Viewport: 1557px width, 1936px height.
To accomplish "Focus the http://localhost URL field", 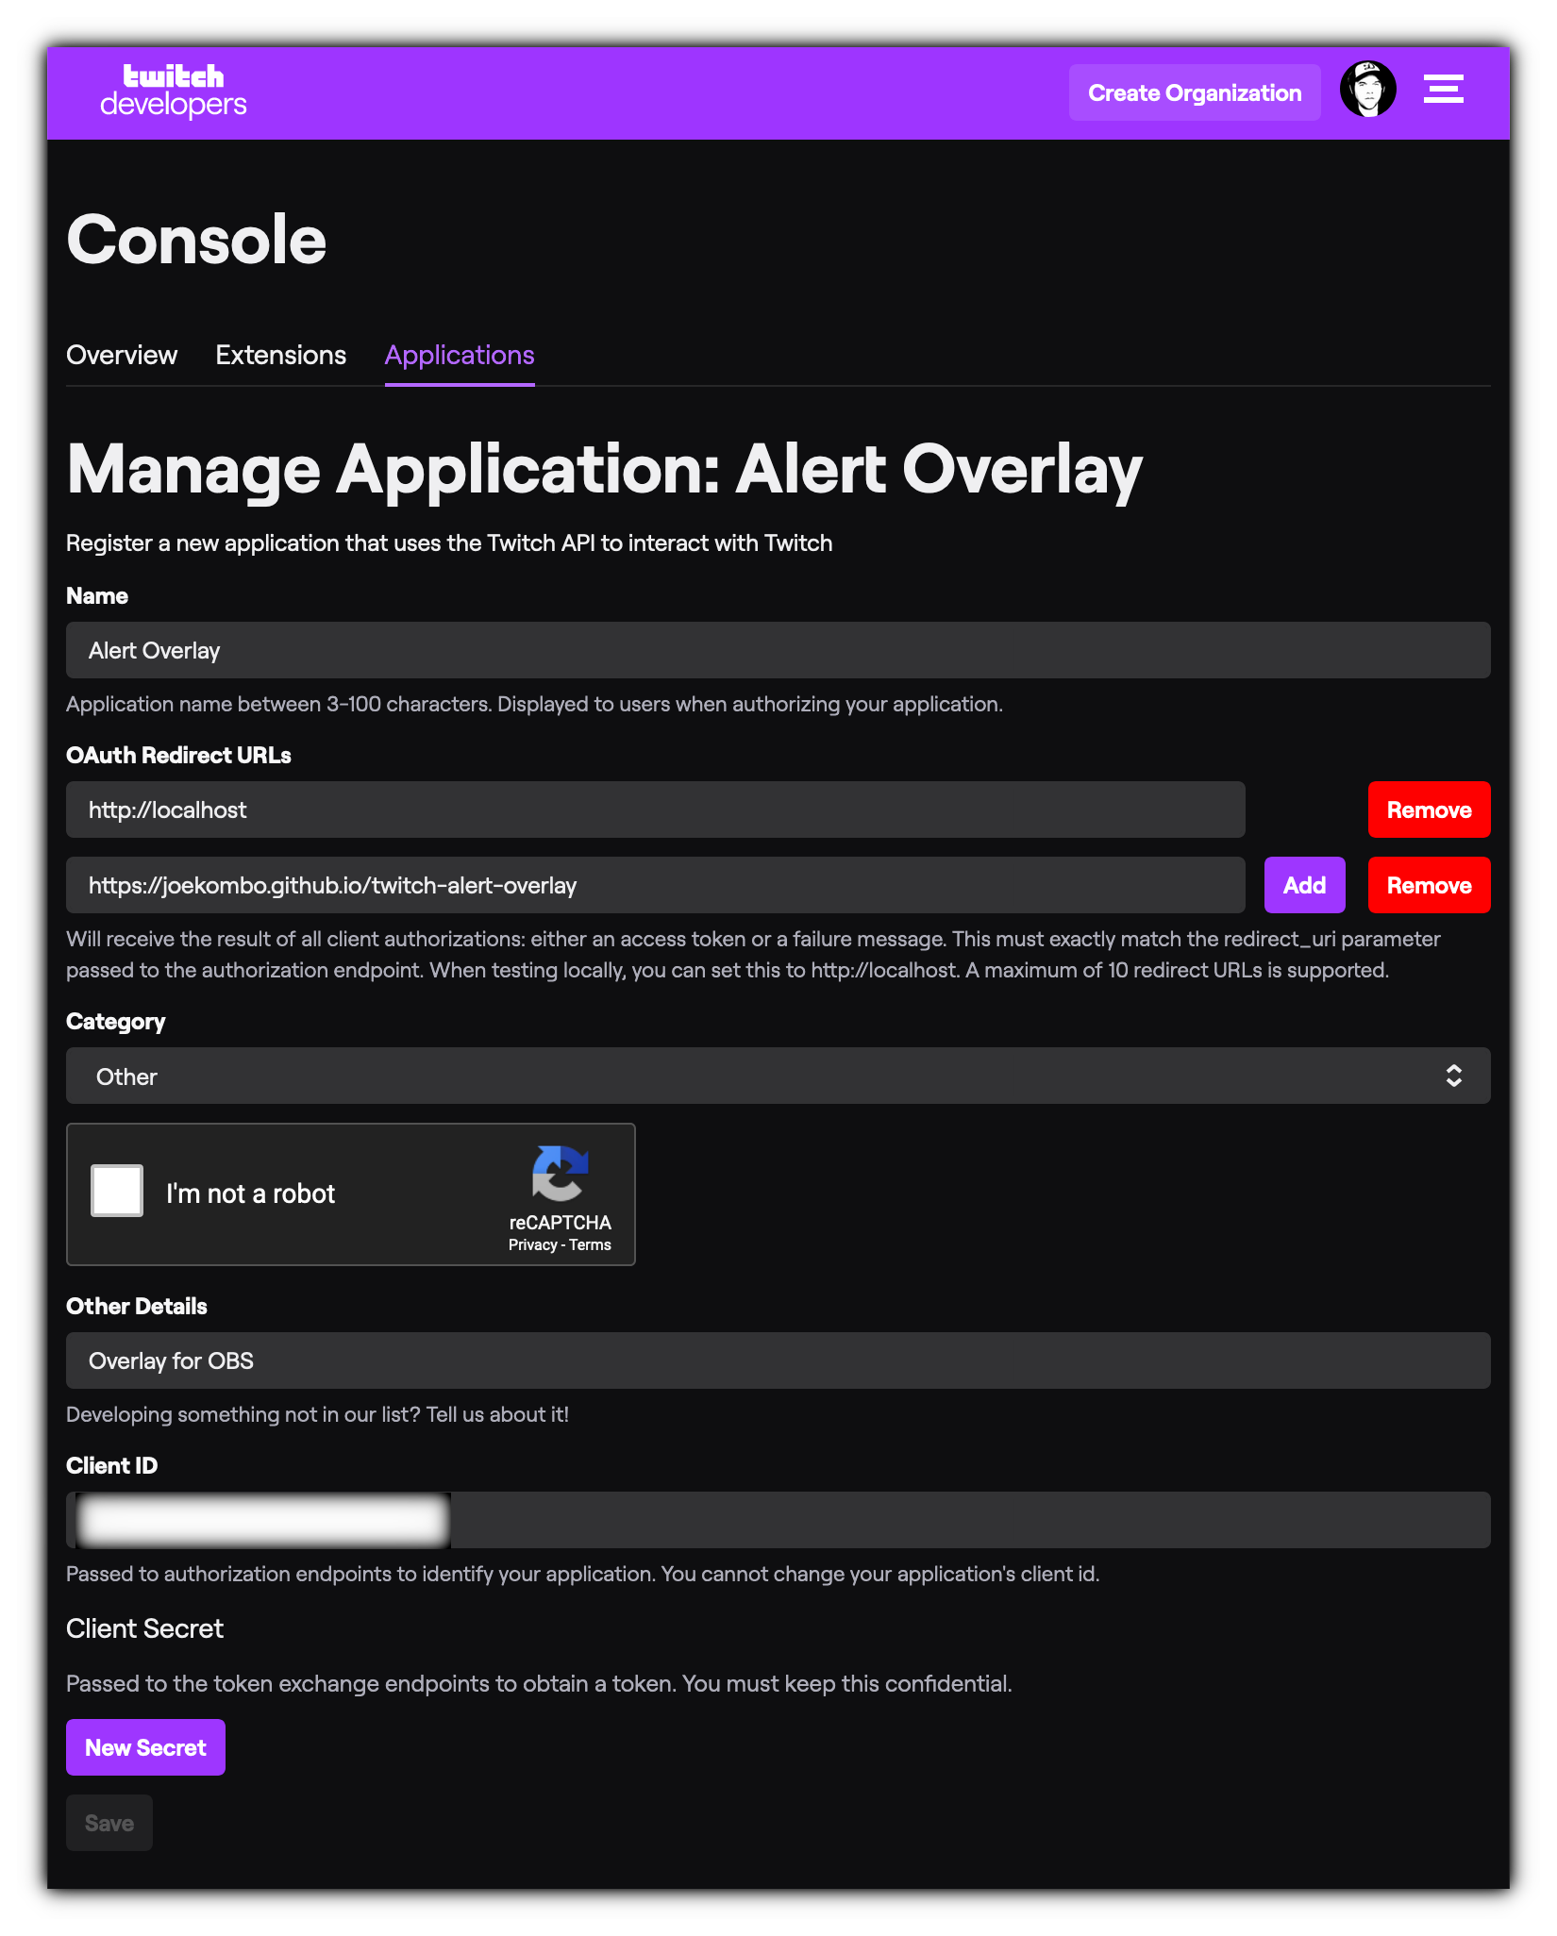I will click(656, 809).
